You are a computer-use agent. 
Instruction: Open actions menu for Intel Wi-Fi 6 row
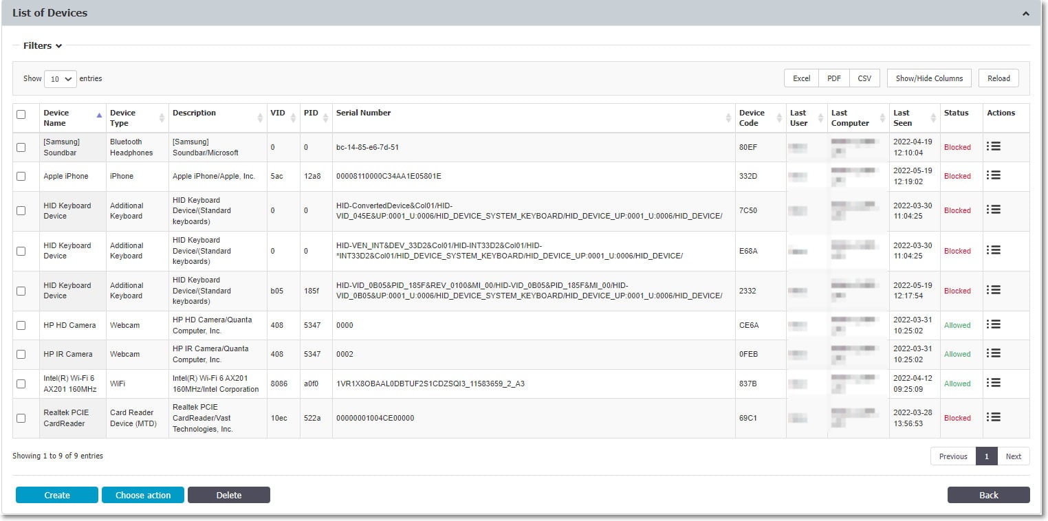tap(993, 383)
